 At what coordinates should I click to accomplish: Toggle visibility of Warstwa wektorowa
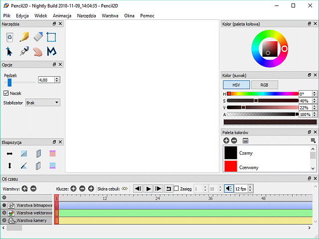pos(4,213)
